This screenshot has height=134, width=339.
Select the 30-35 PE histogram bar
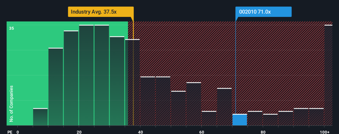click(117, 81)
